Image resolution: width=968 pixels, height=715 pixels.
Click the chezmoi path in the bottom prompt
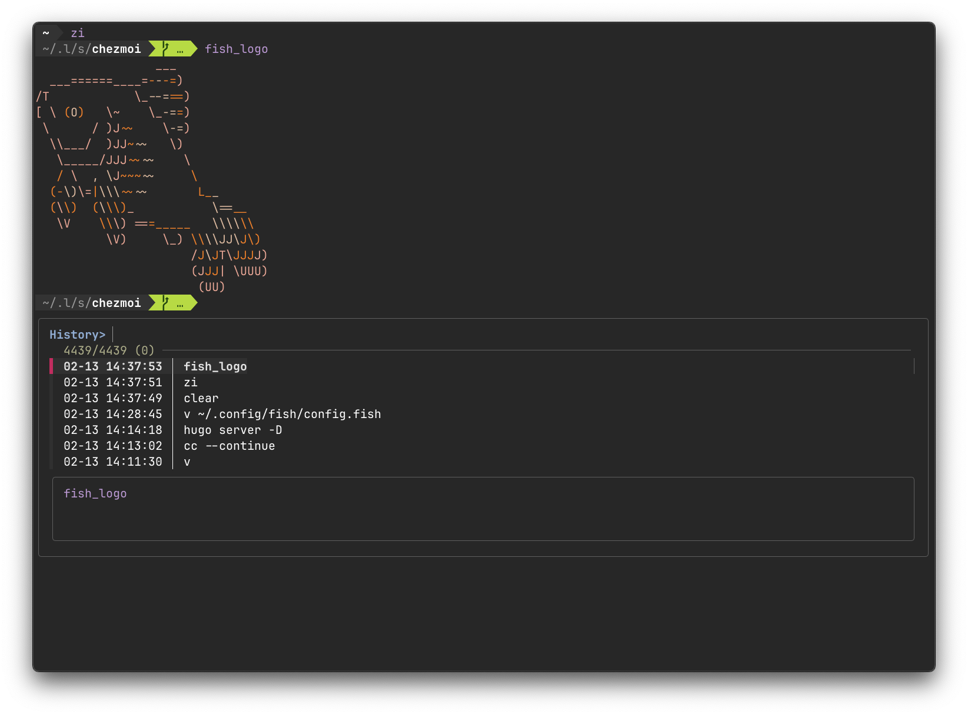(116, 303)
